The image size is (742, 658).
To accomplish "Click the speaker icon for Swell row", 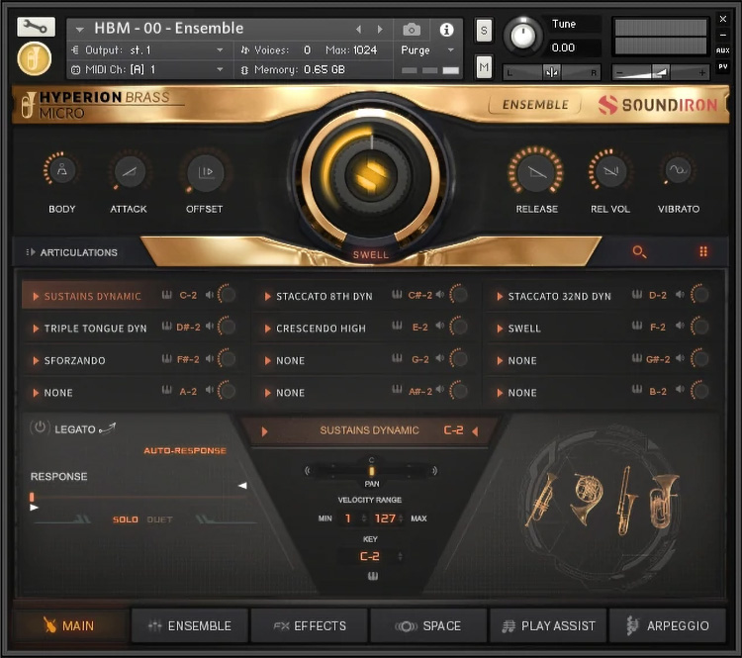I will (x=680, y=327).
